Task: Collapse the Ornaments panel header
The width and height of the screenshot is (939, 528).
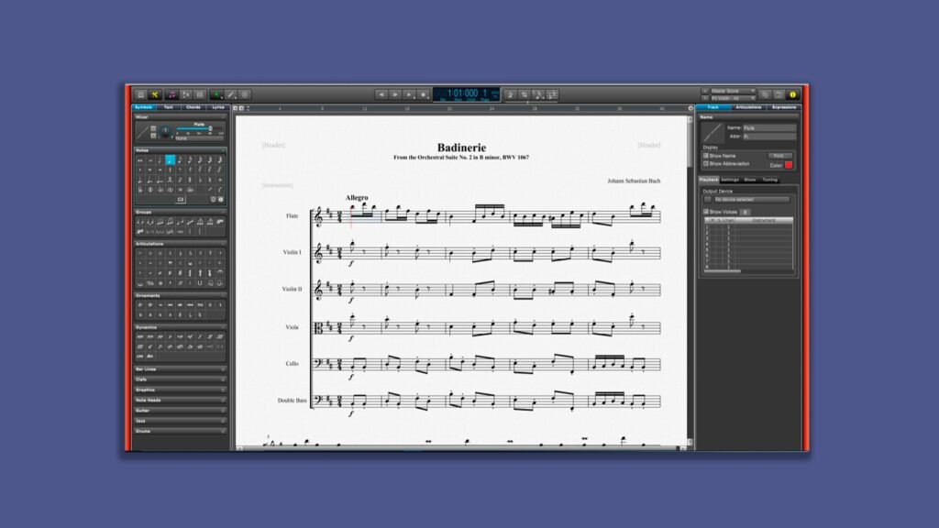Action: [x=180, y=296]
